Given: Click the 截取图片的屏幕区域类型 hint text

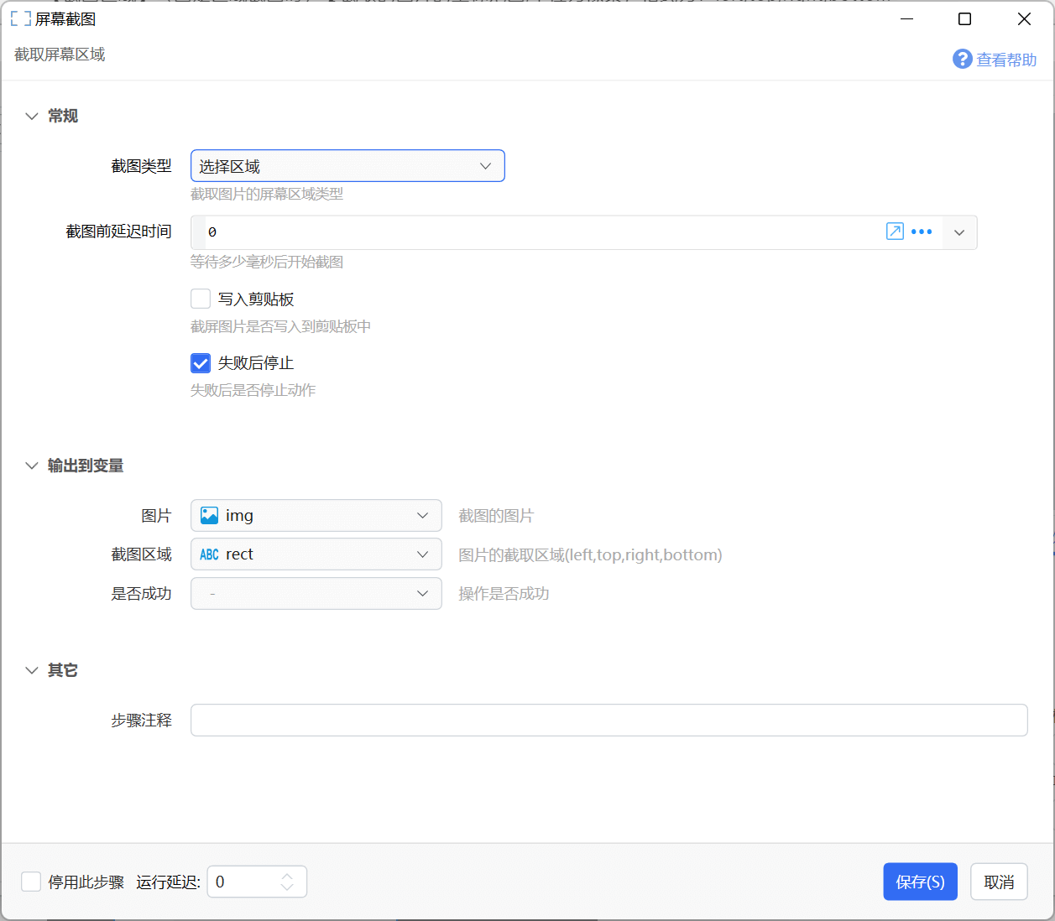Looking at the screenshot, I should [x=267, y=194].
